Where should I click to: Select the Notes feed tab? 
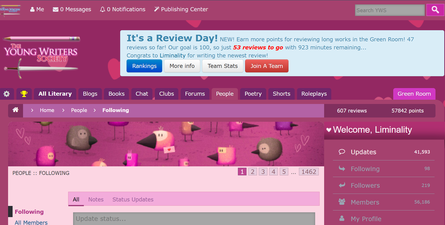(96, 199)
